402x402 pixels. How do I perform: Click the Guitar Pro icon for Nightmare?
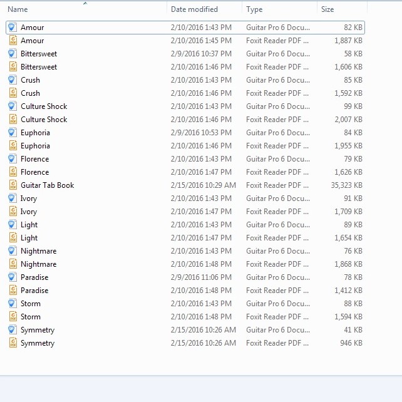pyautogui.click(x=13, y=251)
